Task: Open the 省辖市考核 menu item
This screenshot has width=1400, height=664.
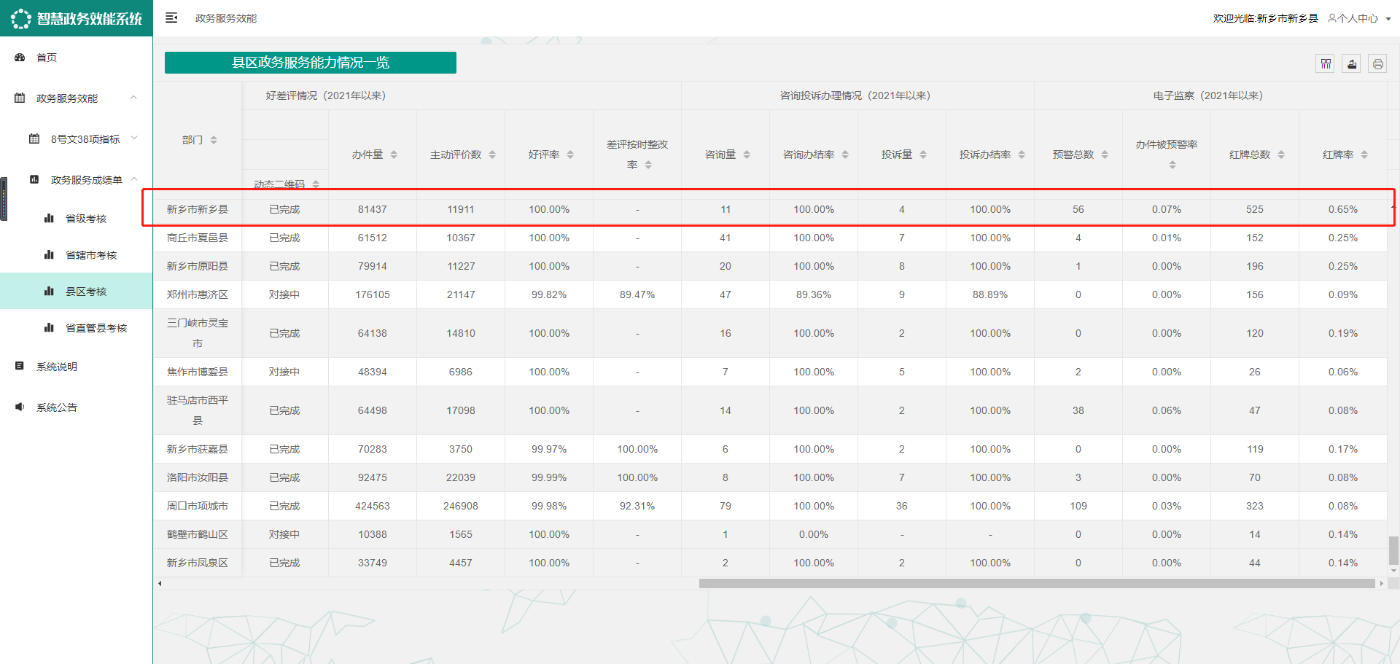Action: coord(91,255)
